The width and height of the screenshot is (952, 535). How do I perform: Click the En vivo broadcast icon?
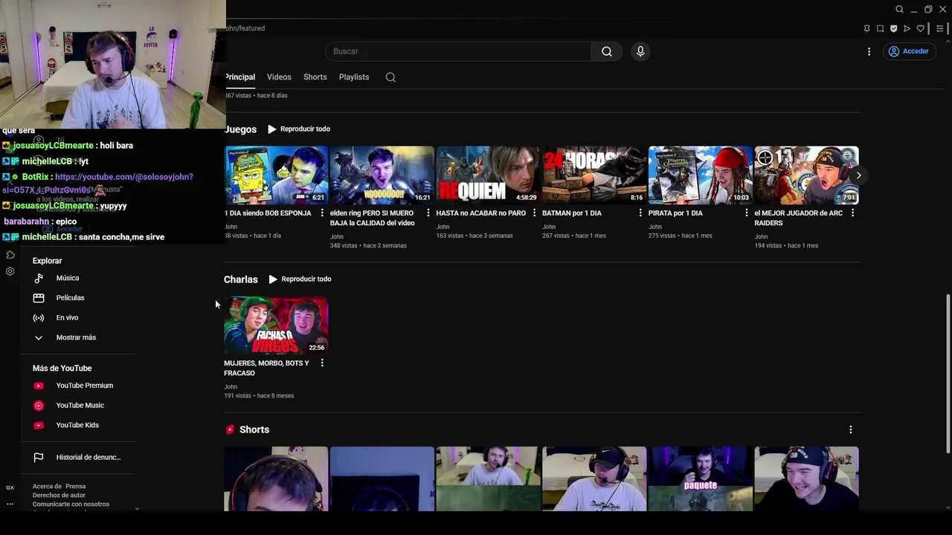tap(39, 318)
